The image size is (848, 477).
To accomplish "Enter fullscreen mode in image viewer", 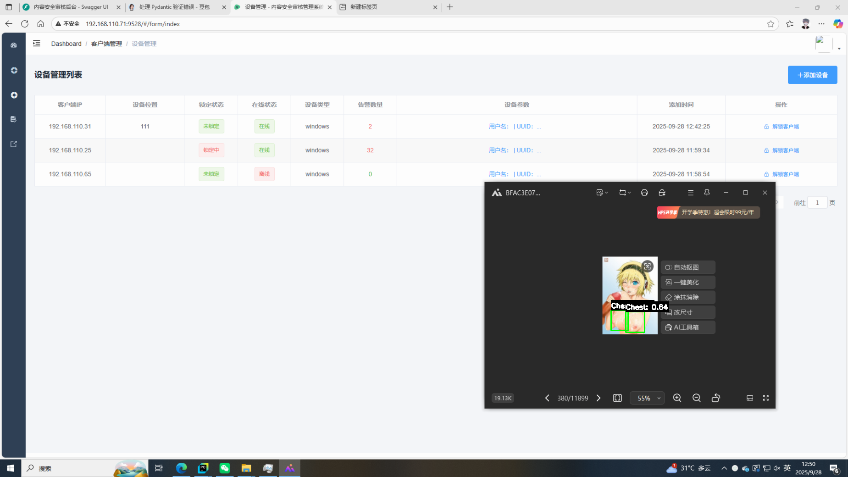I will [x=765, y=398].
